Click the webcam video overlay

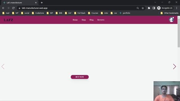167,91
